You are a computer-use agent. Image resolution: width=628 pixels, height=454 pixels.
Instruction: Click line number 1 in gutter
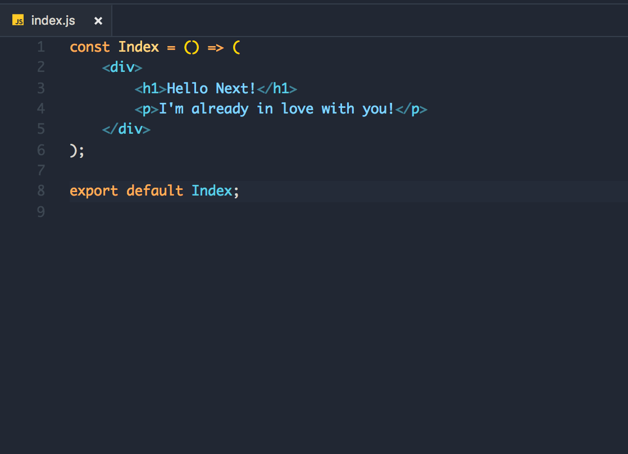tap(40, 47)
